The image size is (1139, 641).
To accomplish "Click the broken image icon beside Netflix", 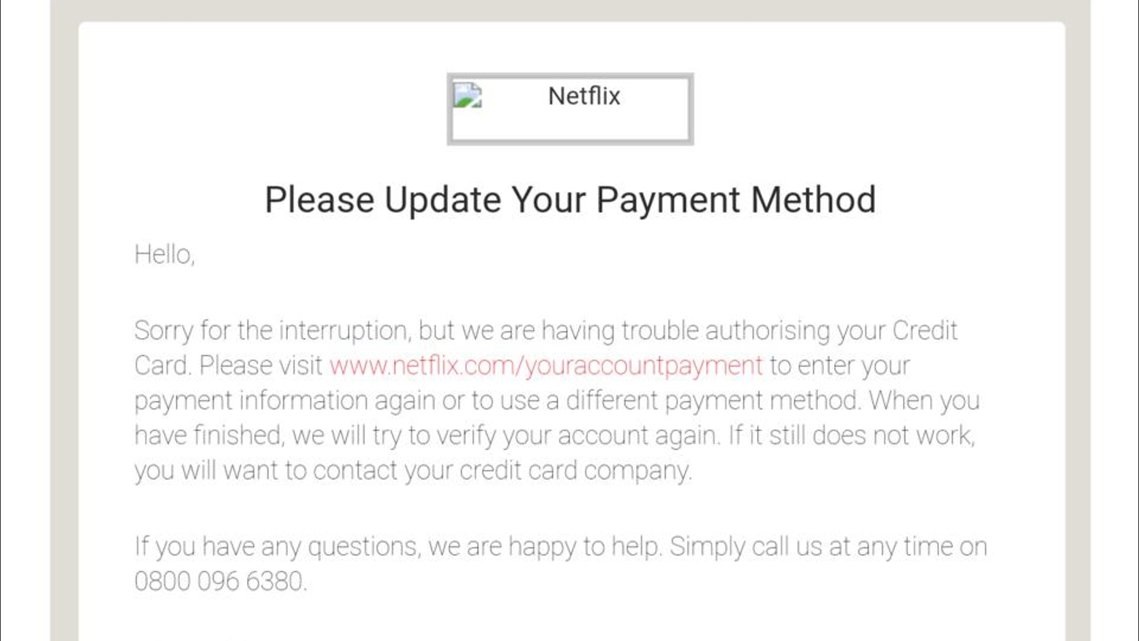I will 467,96.
